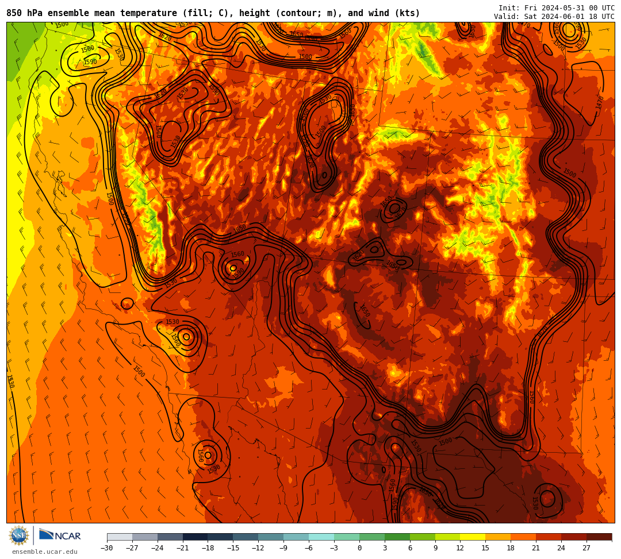The height and width of the screenshot is (559, 621).
Task: Pick the gray swatch between -27 and -24
Action: click(x=145, y=537)
